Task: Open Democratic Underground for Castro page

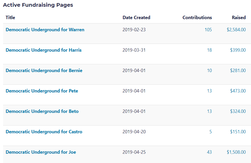Action: pos(44,132)
